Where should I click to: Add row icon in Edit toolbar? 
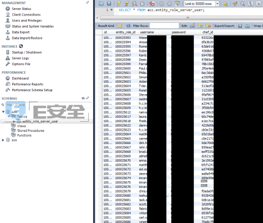pos(200,26)
